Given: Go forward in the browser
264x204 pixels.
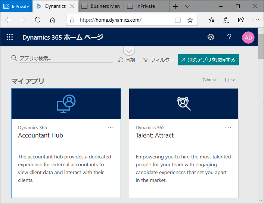Looking at the screenshot, I should click(23, 20).
